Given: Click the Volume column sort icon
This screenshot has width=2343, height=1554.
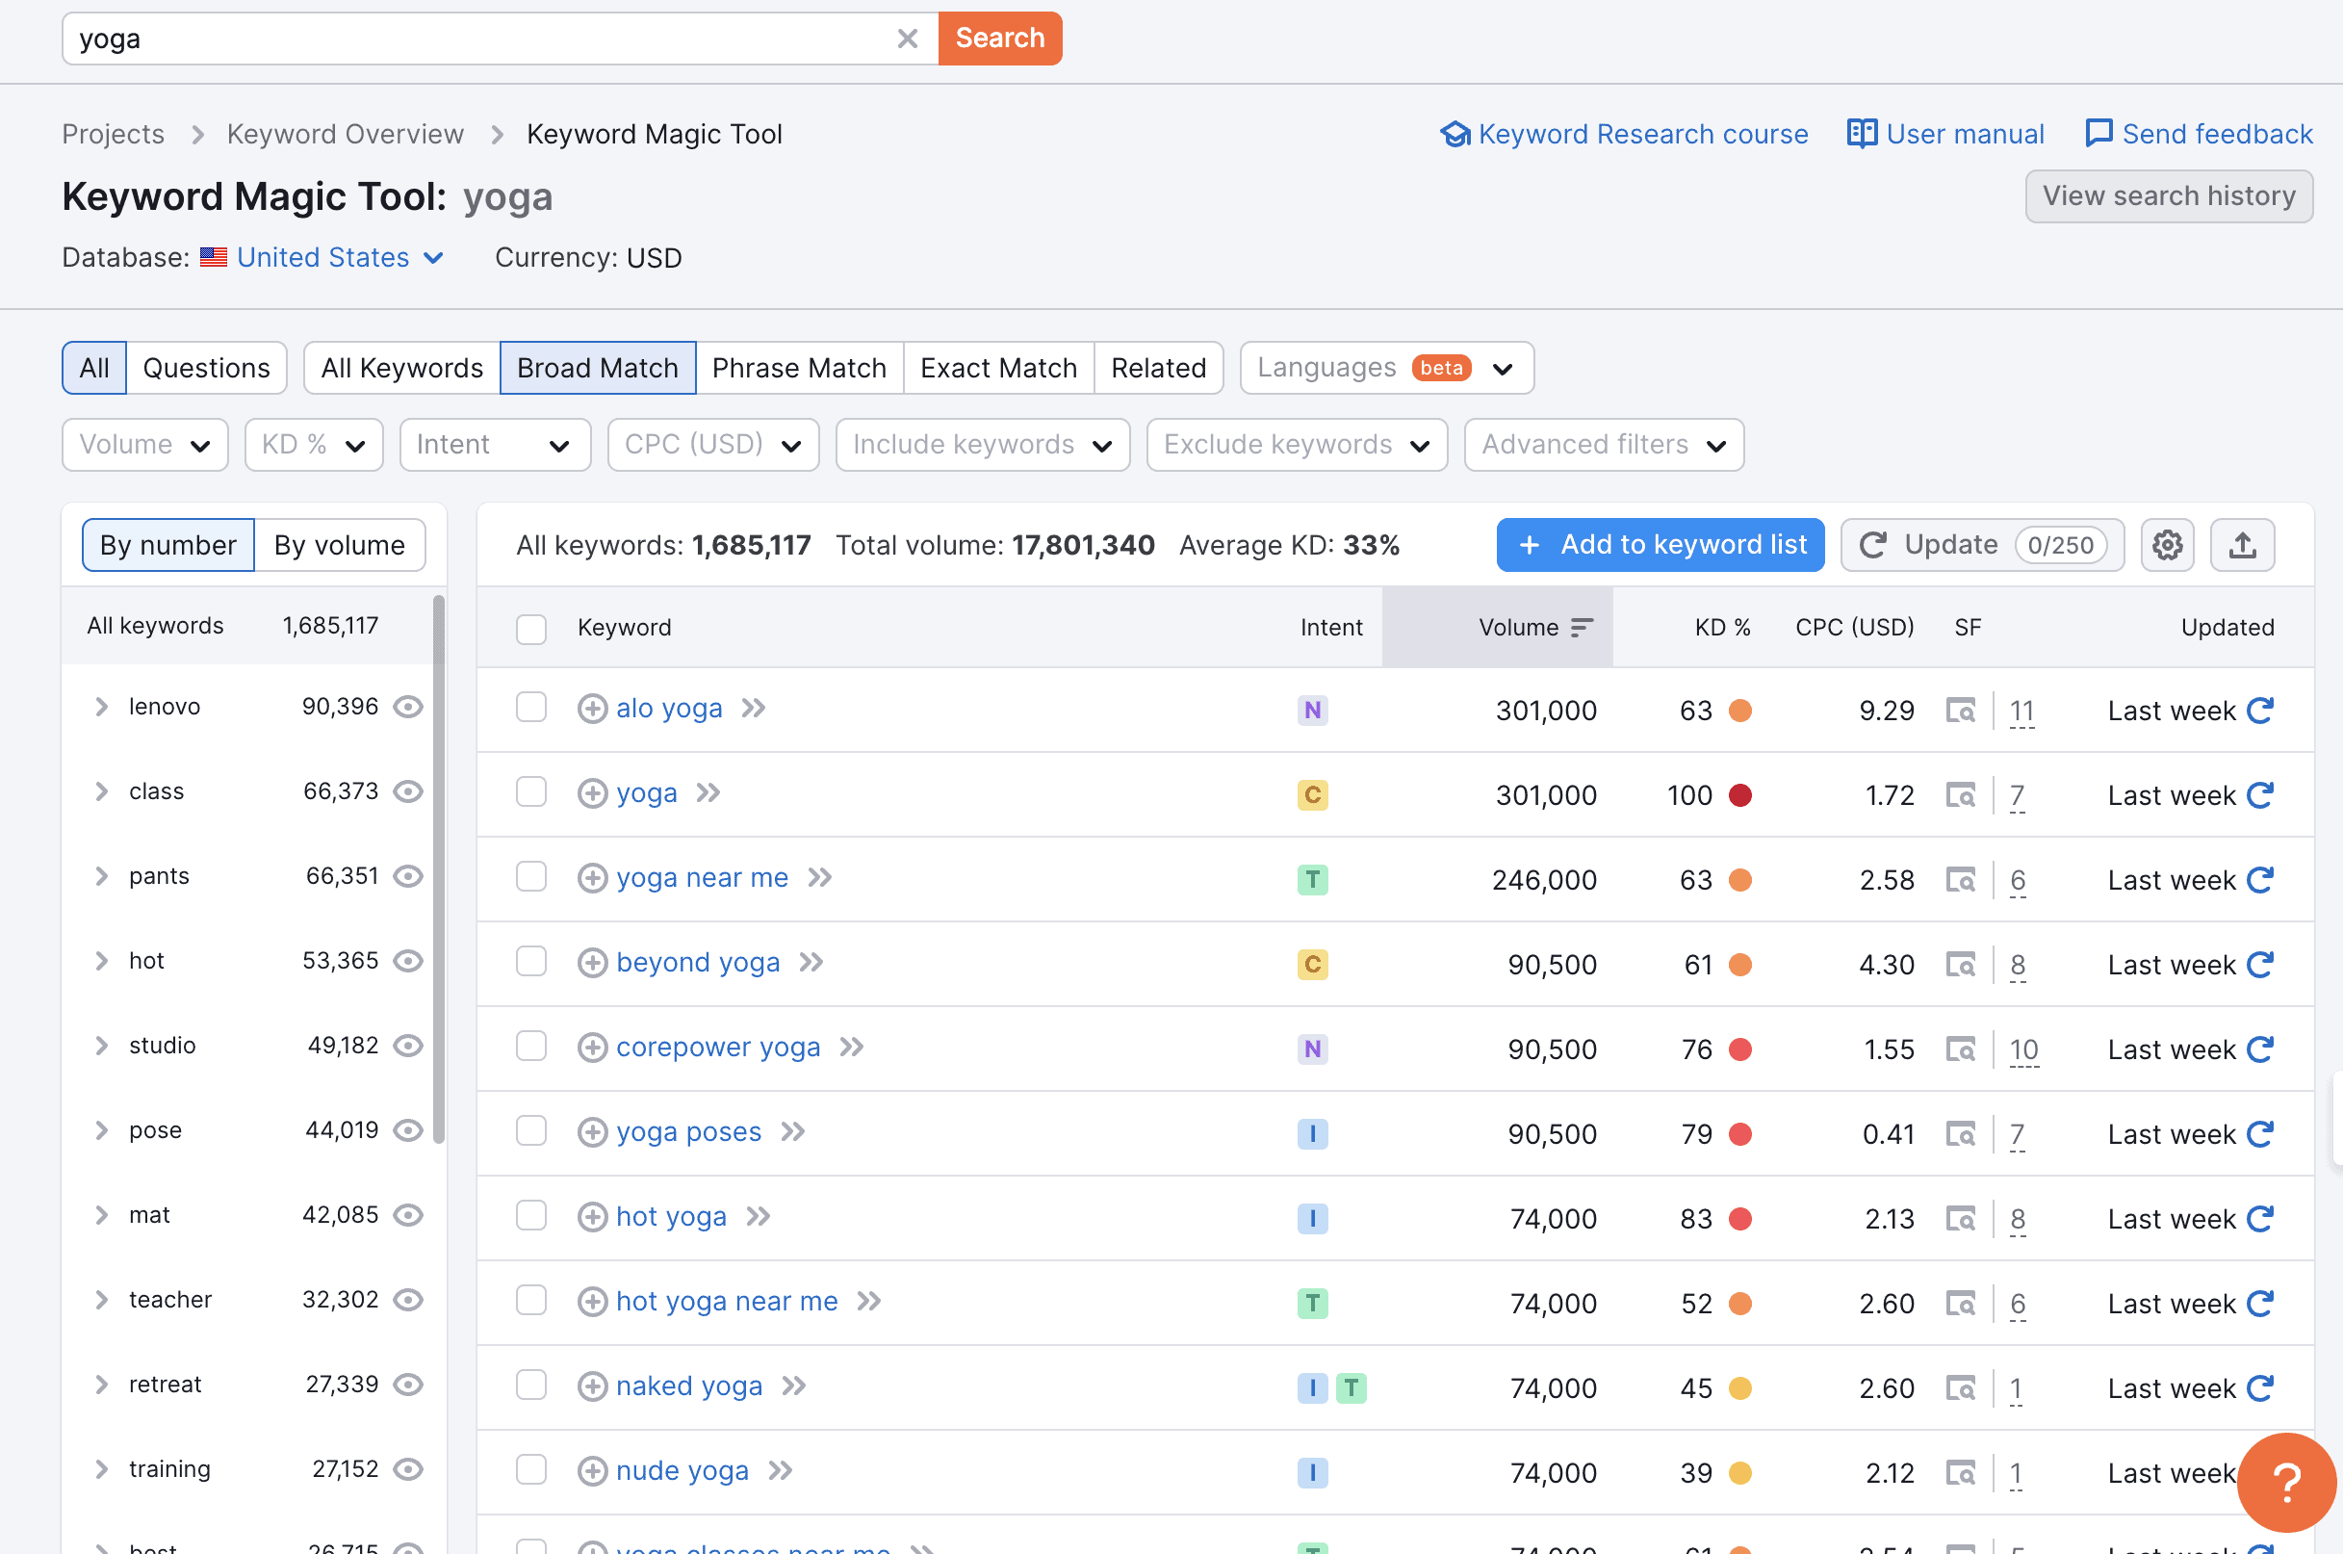Looking at the screenshot, I should pos(1583,628).
